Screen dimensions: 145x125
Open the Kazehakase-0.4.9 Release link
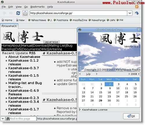(23, 92)
